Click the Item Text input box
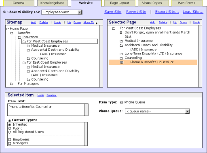The width and height of the screenshot is (207, 153). click(46, 110)
